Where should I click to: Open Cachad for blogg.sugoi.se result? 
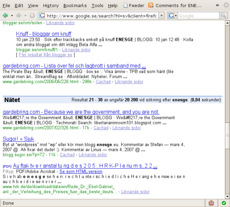pos(67,154)
